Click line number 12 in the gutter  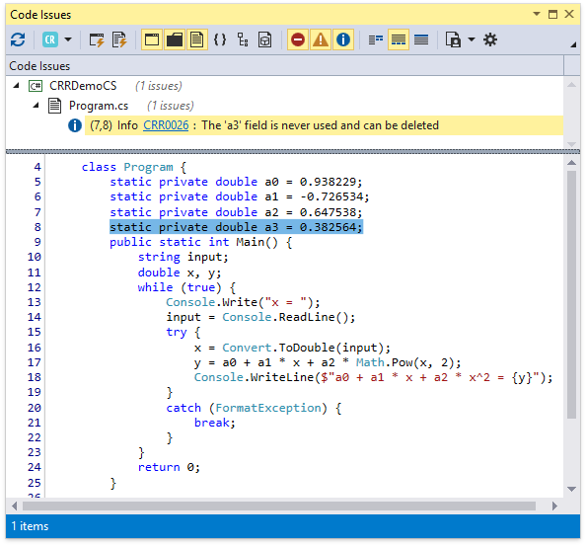tap(34, 287)
